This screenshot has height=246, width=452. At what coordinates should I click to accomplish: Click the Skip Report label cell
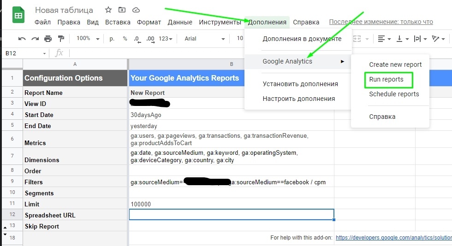coord(75,226)
